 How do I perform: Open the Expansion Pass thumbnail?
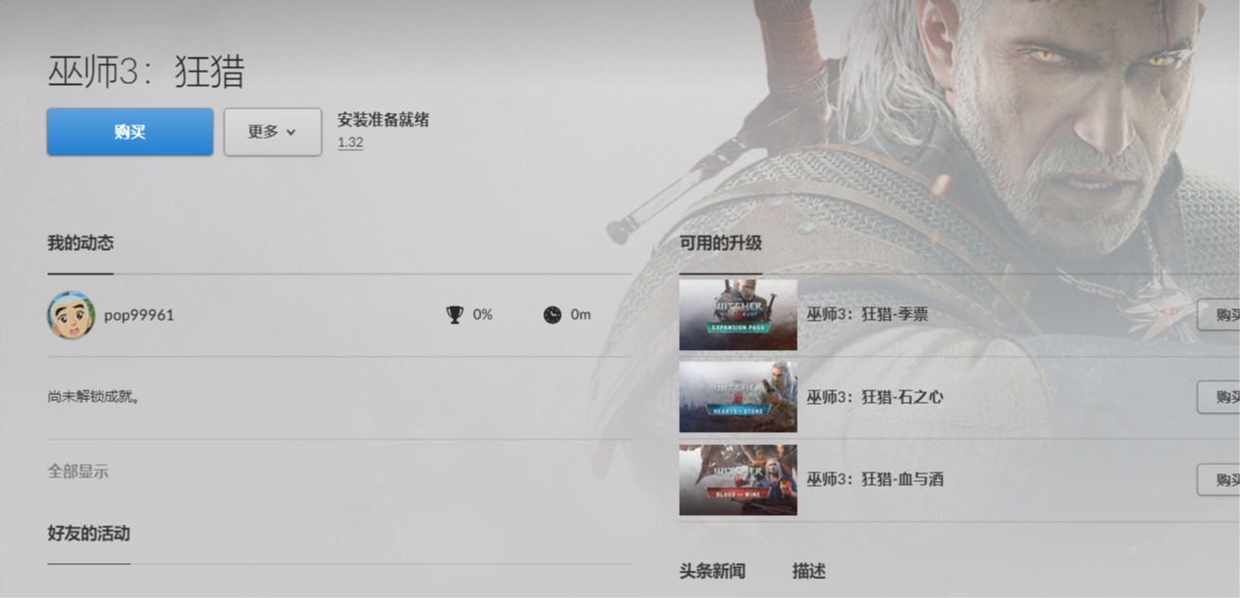point(737,315)
